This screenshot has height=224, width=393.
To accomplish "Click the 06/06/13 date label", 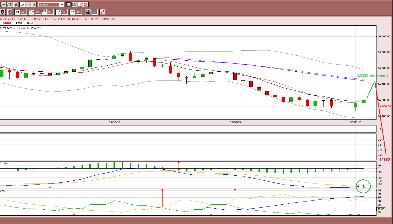I will pos(356,122).
